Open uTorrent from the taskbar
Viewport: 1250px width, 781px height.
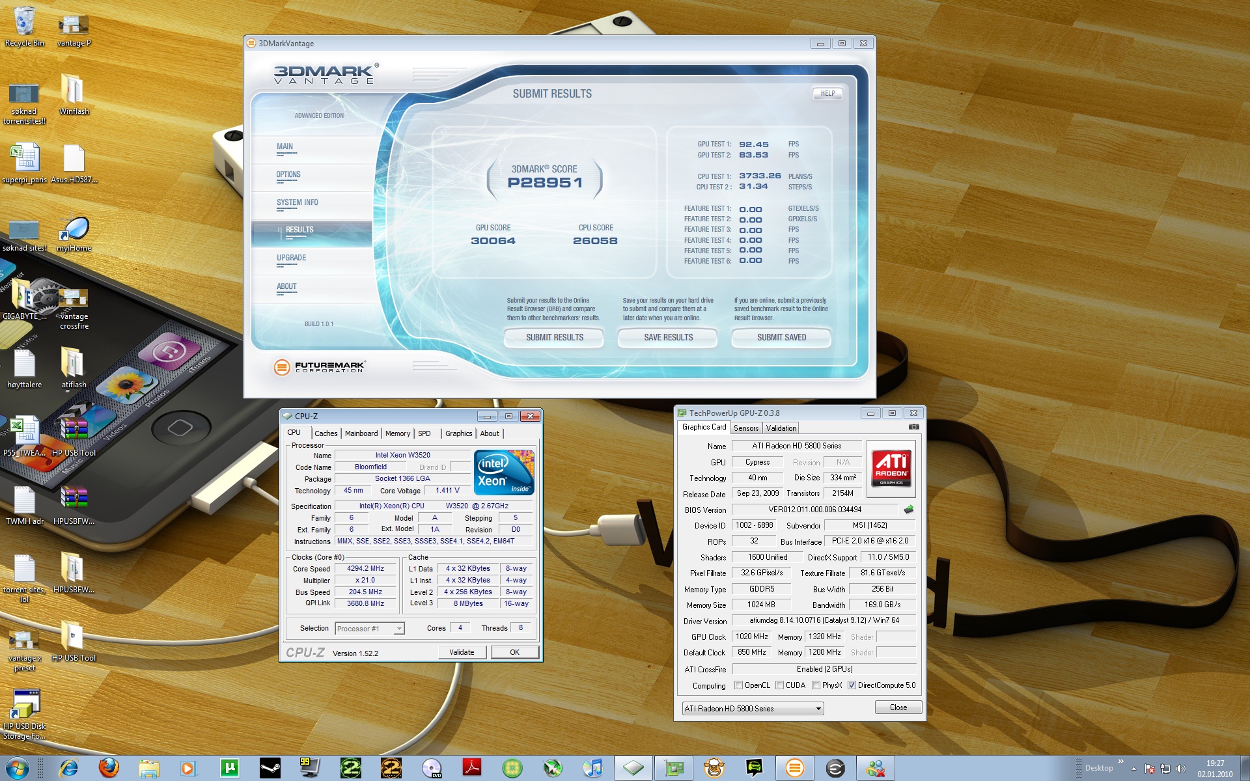pos(230,769)
